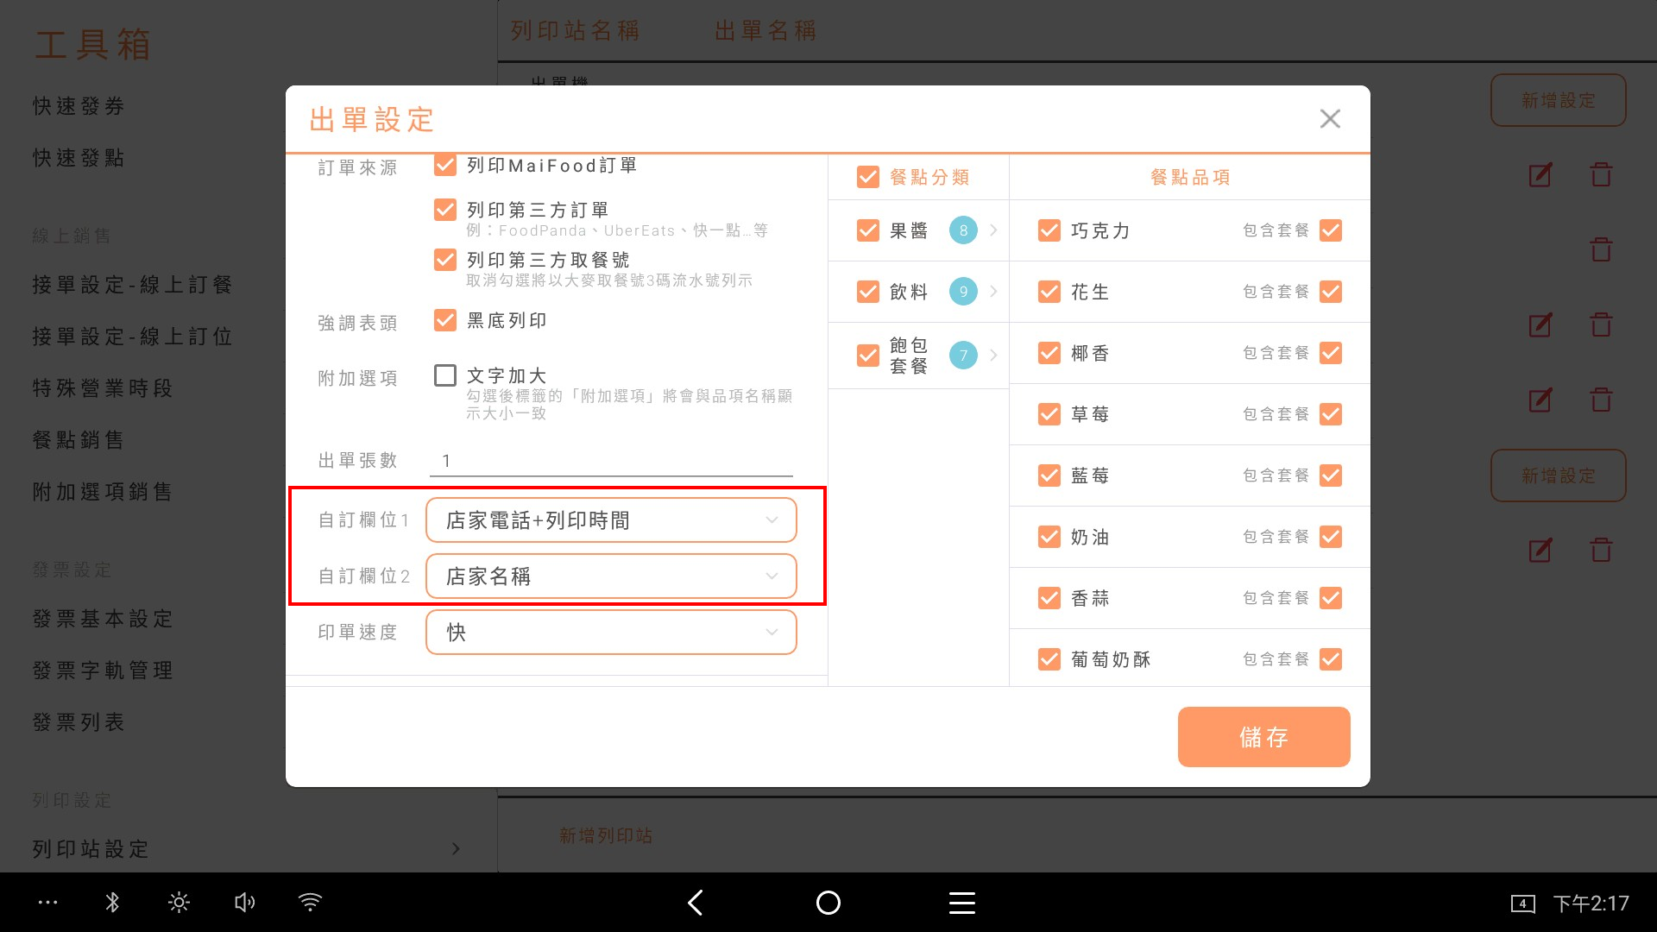This screenshot has width=1657, height=932.
Task: Open 印單速度 dropdown
Action: tap(610, 633)
